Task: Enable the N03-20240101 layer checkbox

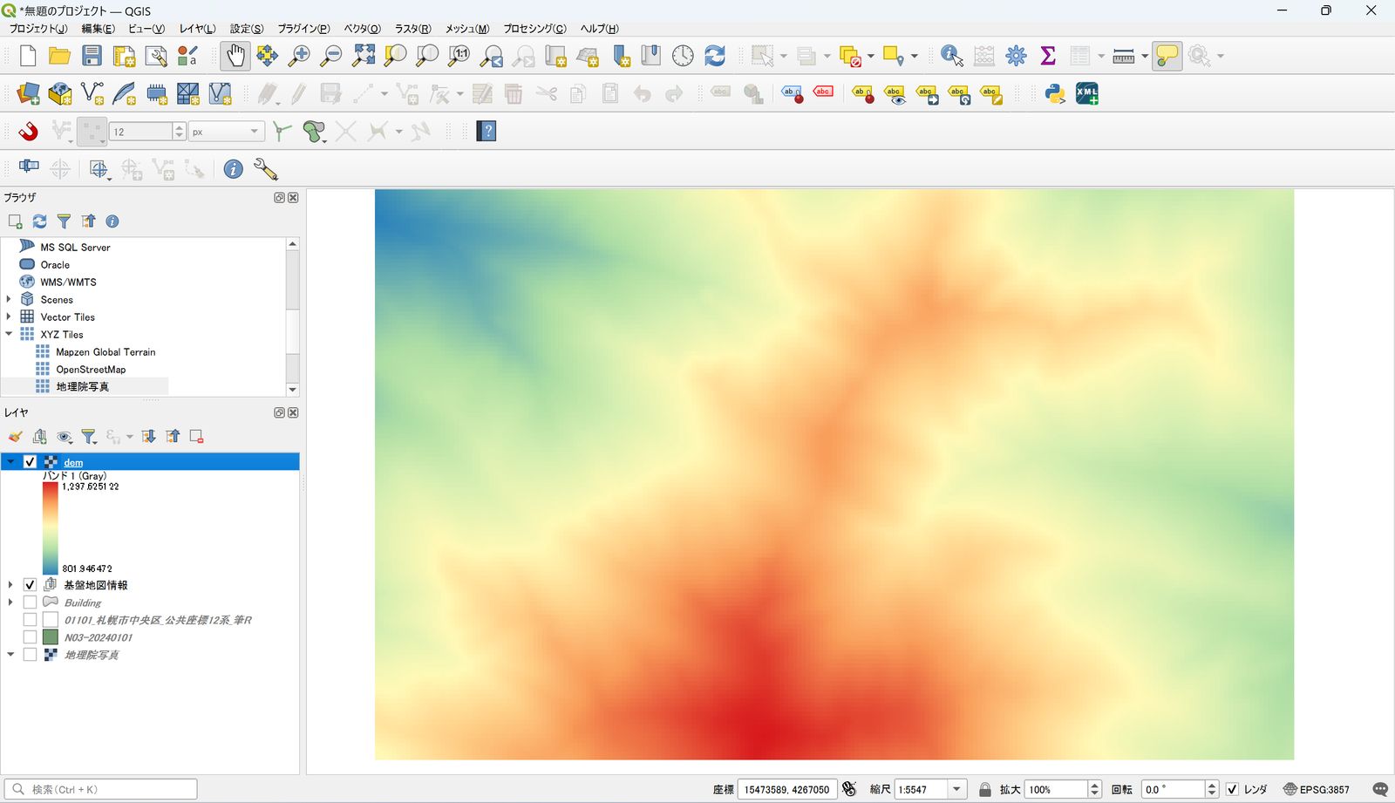Action: click(30, 637)
